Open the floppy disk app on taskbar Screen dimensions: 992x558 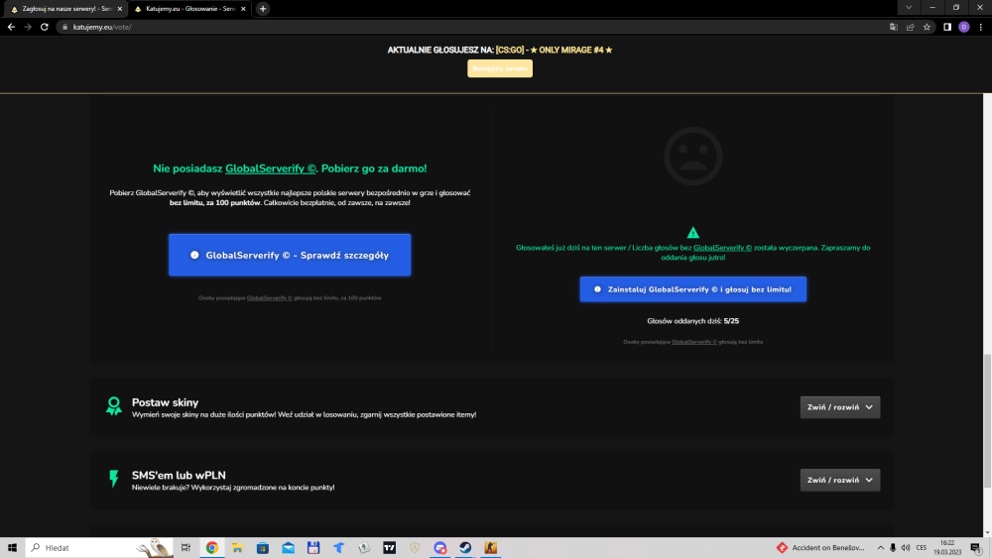point(313,548)
